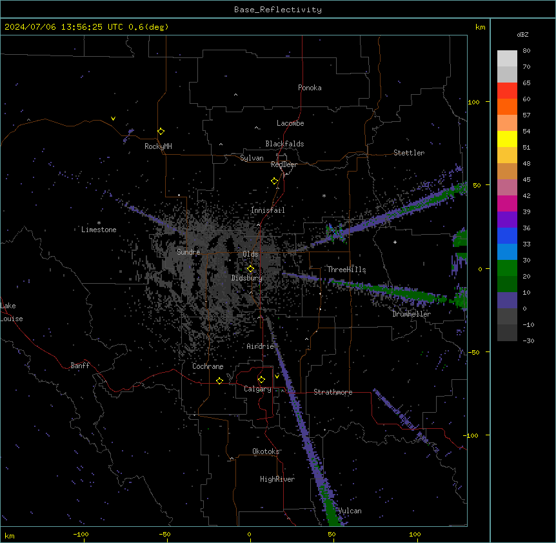Click the orange 60 dBZ legend swatch
Screen dimensions: 556x543
click(x=507, y=106)
